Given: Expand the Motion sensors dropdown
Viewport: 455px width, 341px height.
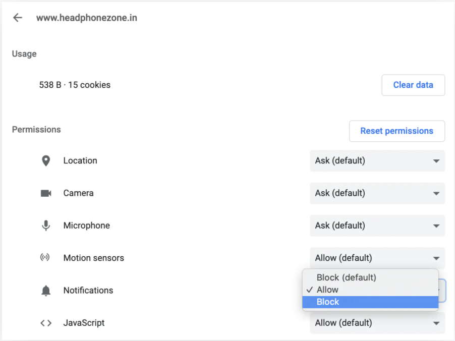Looking at the screenshot, I should pos(377,258).
